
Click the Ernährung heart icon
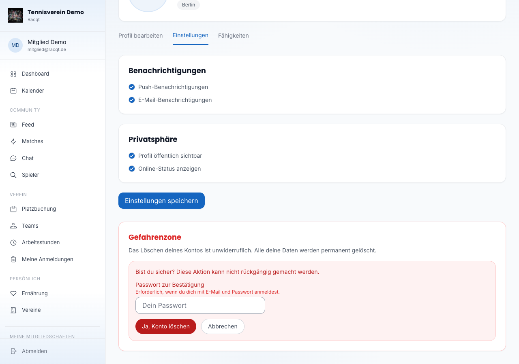13,293
